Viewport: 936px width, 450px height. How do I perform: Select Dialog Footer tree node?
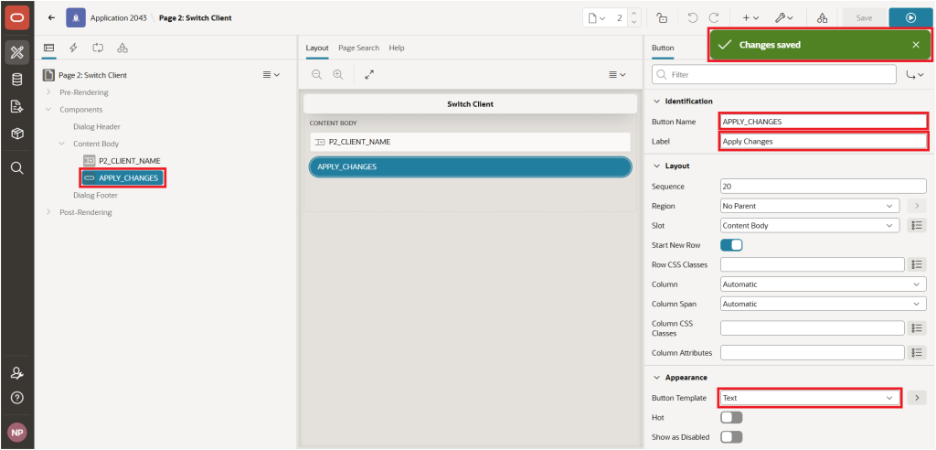(95, 195)
